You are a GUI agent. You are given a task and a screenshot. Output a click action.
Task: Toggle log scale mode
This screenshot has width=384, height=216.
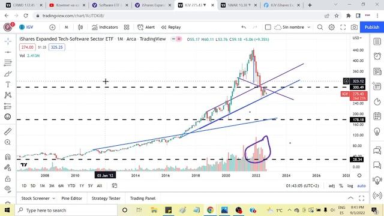350,186
